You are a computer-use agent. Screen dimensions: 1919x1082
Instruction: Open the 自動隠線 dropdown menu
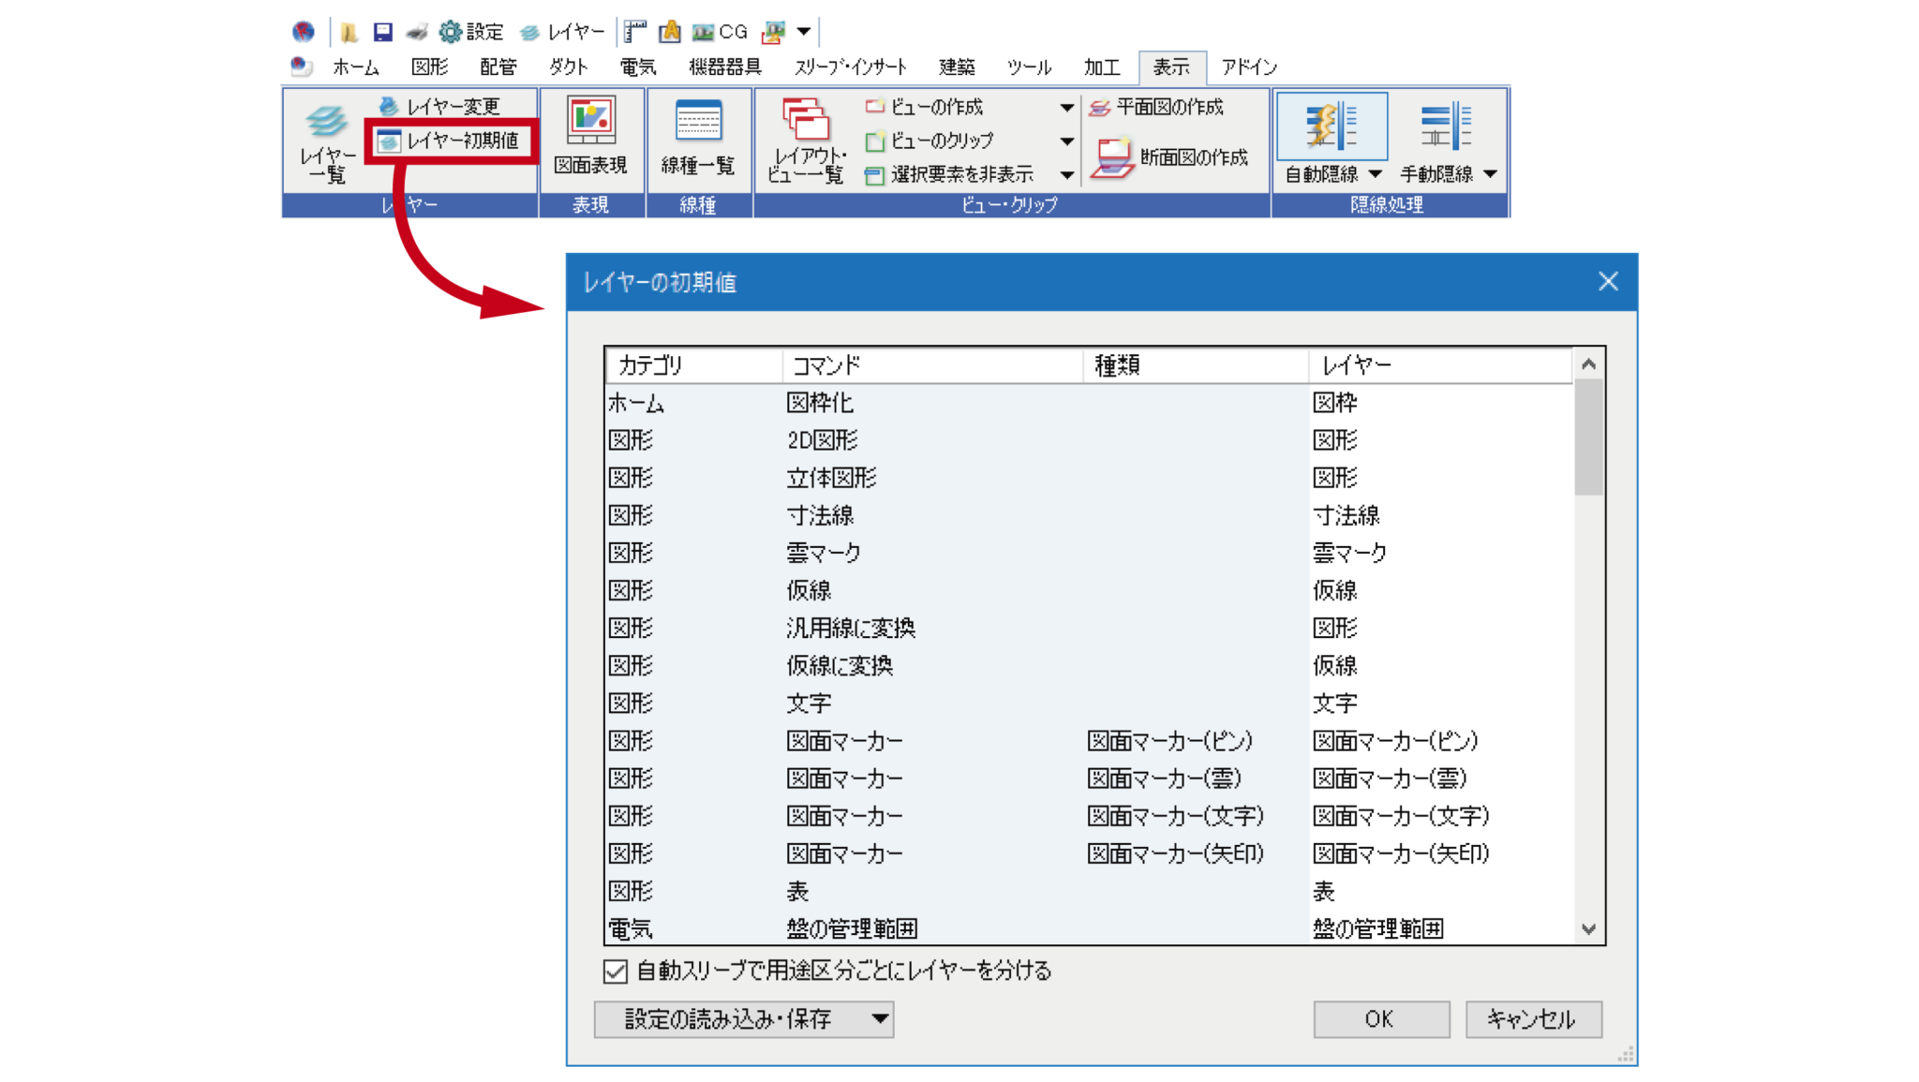1376,173
